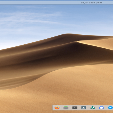Image resolution: width=113 pixels, height=113 pixels.
Task: Launch the Signal chat bubble app
Action: coord(101,108)
